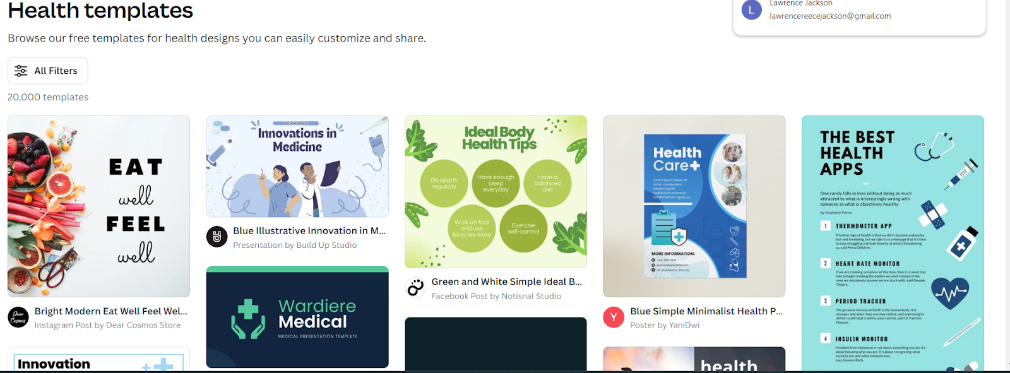Open the Health Care poster thumbnail
This screenshot has height=373, width=1010.
[x=694, y=206]
